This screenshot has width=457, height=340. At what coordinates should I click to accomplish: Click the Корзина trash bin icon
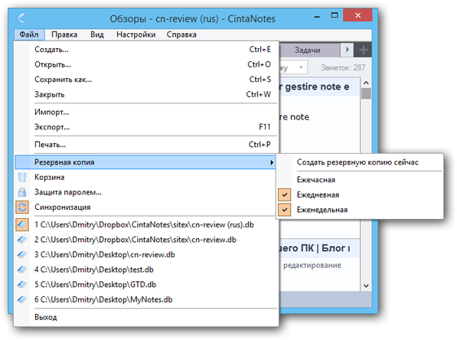coord(22,177)
